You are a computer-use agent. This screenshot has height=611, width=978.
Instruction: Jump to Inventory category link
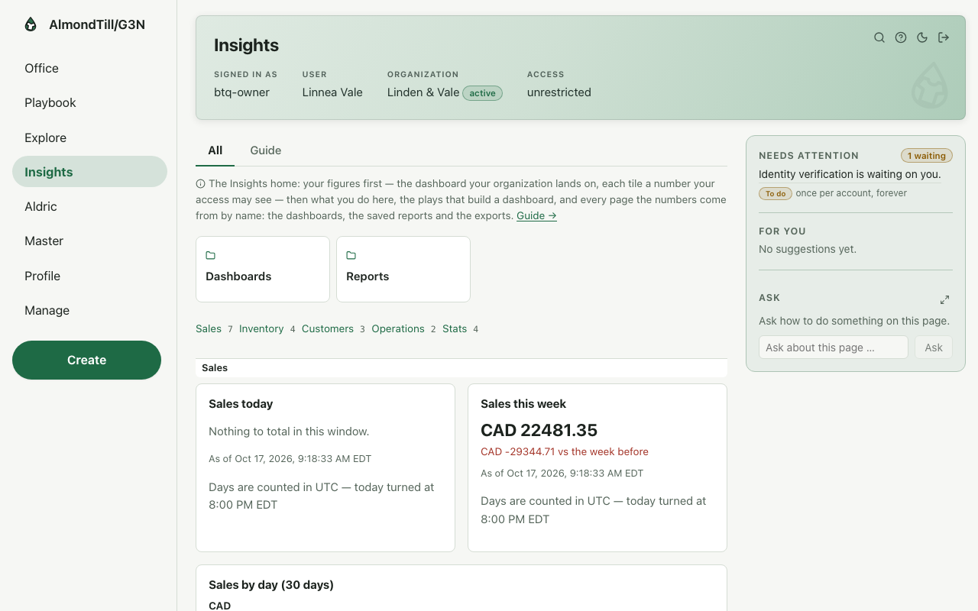point(261,328)
